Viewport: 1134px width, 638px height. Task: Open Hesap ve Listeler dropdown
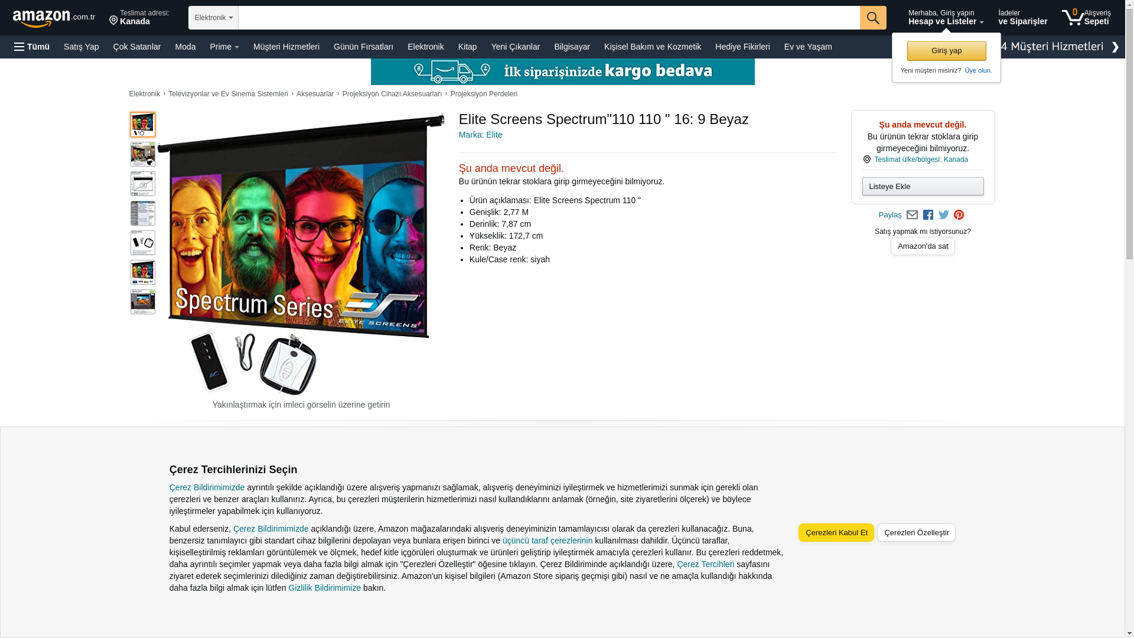click(946, 18)
